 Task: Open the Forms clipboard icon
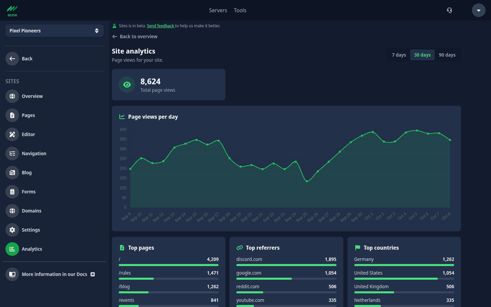click(x=12, y=192)
